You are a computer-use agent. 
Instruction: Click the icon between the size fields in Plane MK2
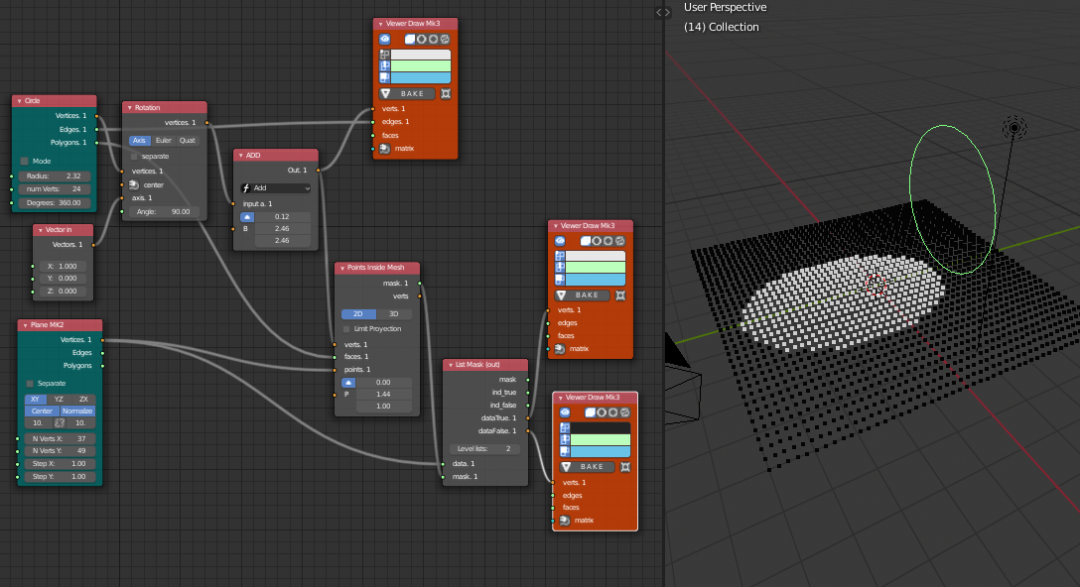pos(60,423)
